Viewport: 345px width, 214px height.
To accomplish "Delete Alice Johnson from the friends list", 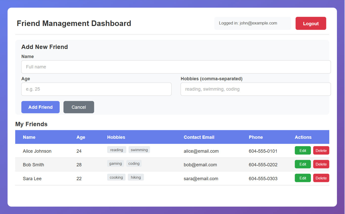I will [x=321, y=150].
